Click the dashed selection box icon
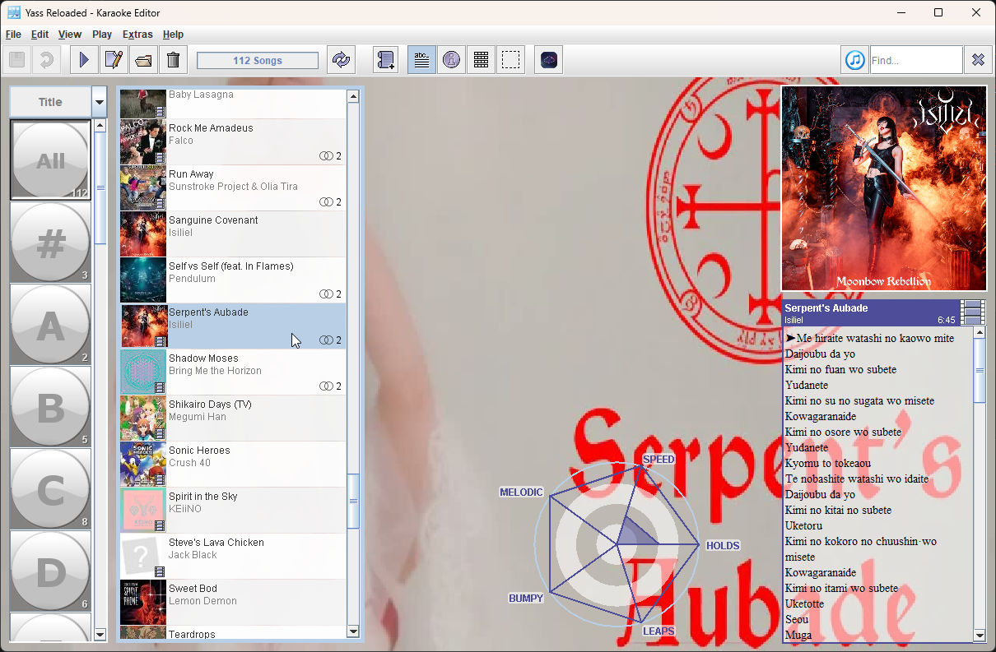This screenshot has height=652, width=996. (511, 60)
